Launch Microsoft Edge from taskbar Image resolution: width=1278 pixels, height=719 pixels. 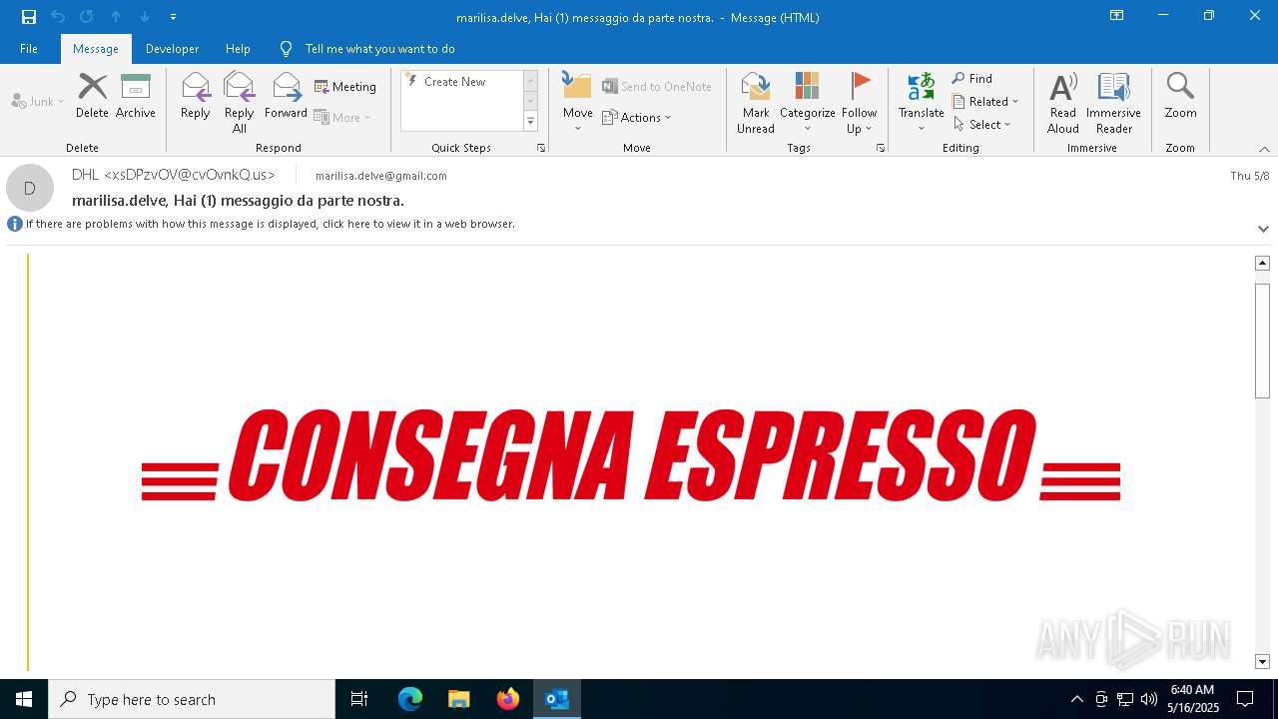410,699
